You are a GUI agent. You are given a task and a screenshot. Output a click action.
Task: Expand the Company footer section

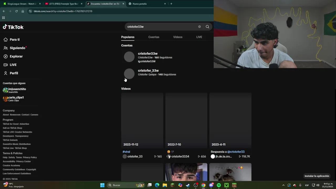click(9, 111)
